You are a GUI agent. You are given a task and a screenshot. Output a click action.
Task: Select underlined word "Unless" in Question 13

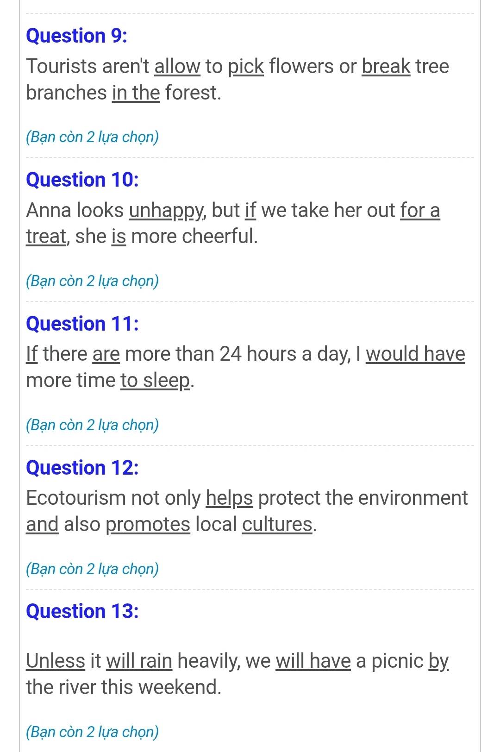pyautogui.click(x=56, y=661)
